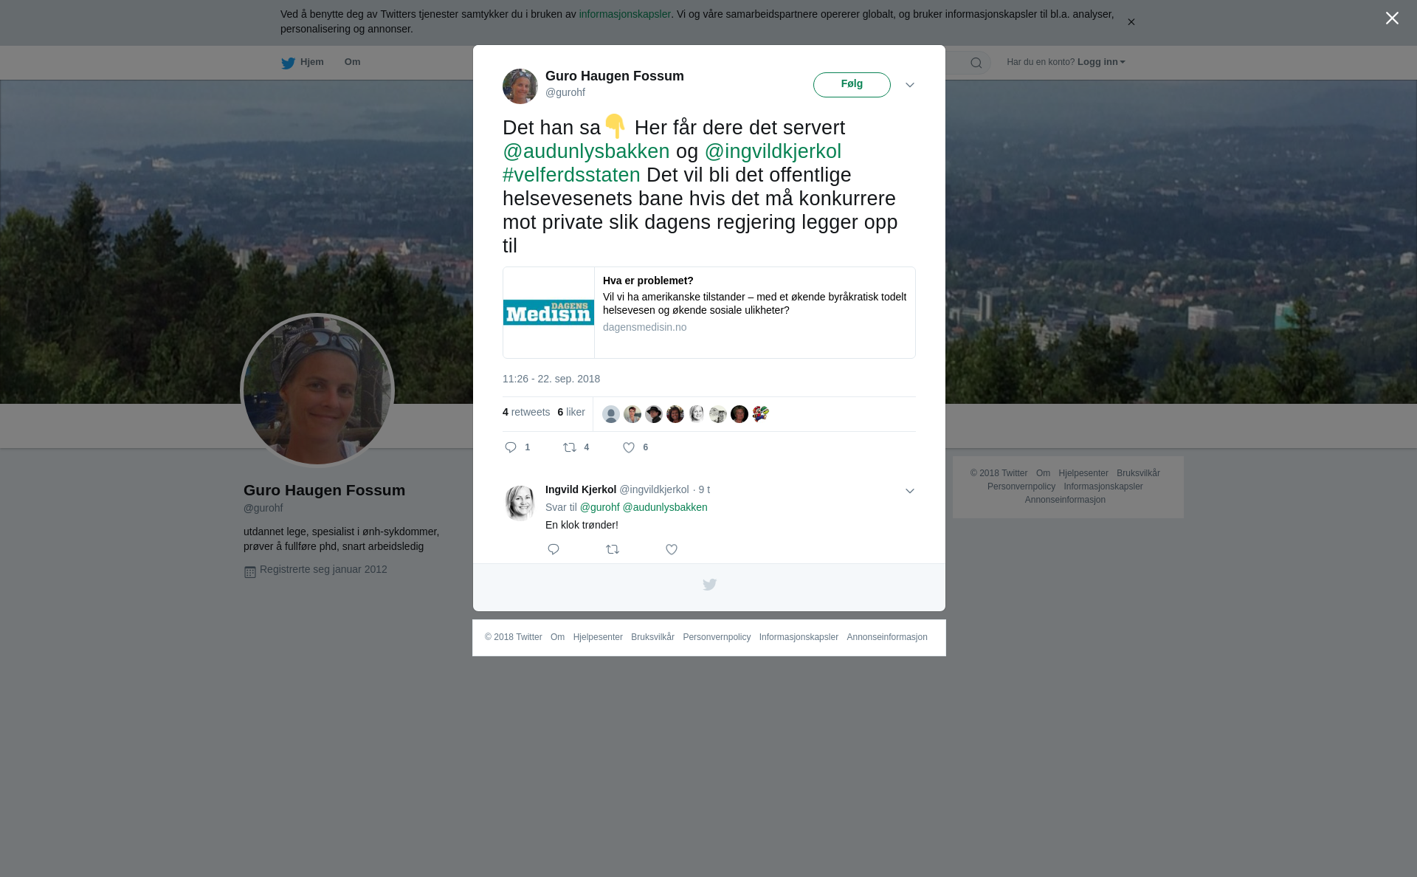View the 4 retweets list
Image resolution: width=1417 pixels, height=877 pixels.
point(526,413)
